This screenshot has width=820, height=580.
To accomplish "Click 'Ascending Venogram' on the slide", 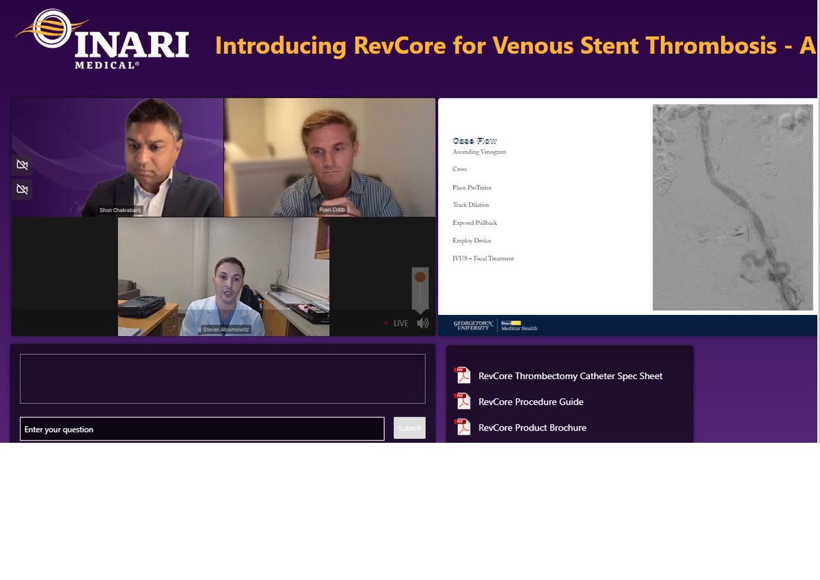I will point(479,152).
